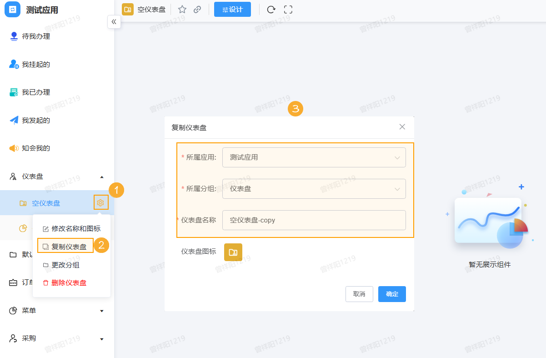Choose 删除仪表盘 from the context menu
546x358 pixels.
pyautogui.click(x=68, y=282)
